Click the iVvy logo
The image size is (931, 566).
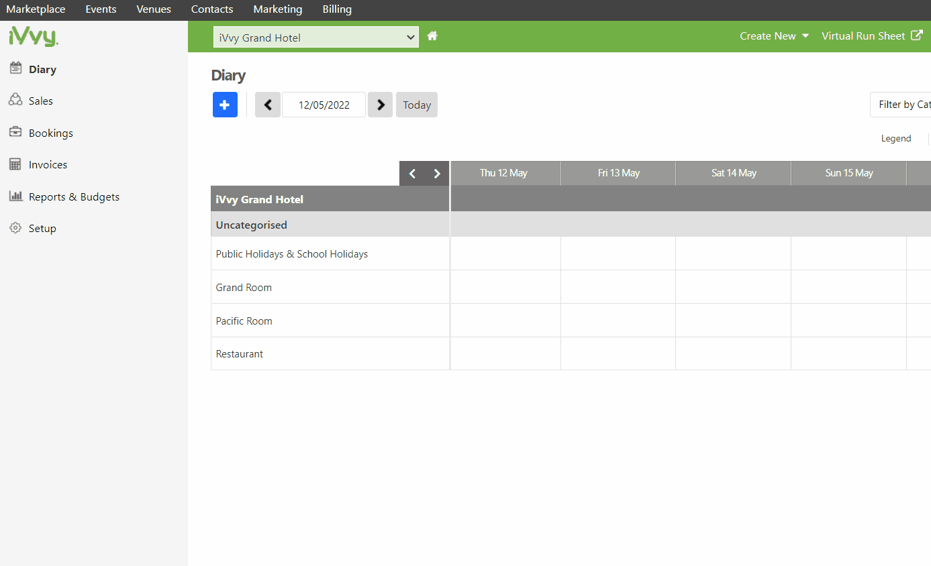pos(34,36)
